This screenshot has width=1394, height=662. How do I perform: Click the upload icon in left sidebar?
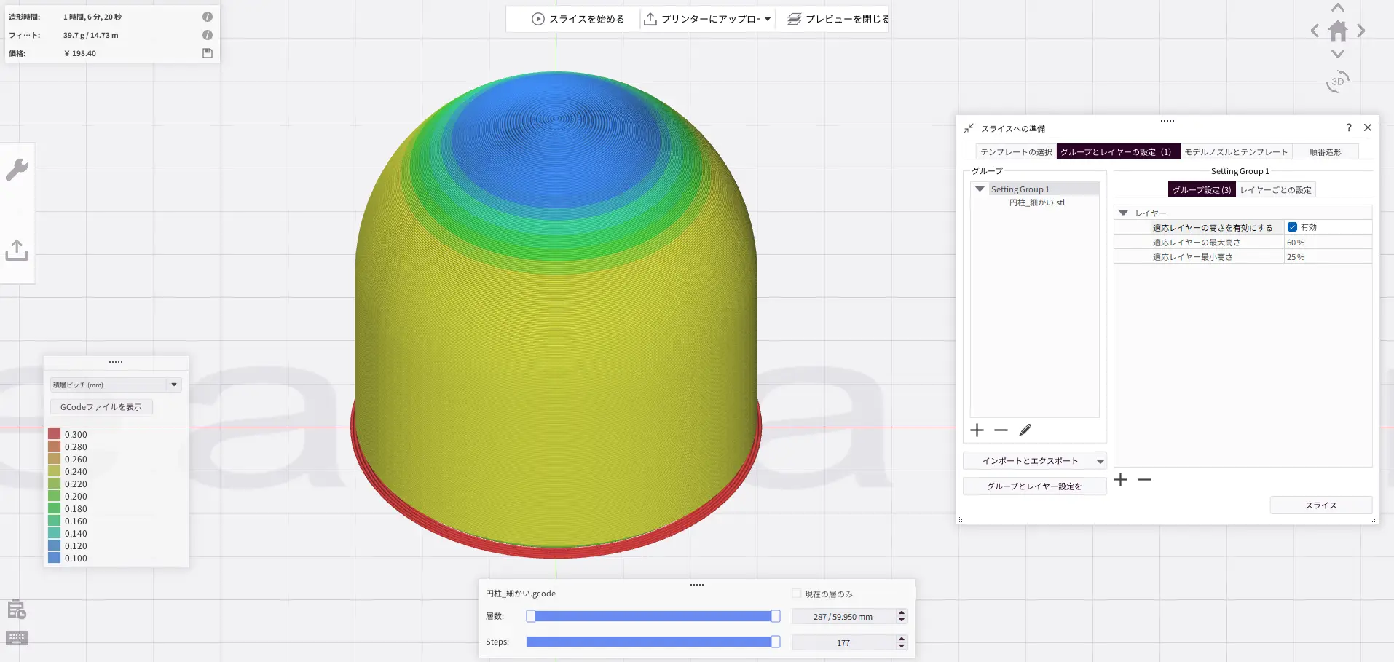[17, 250]
